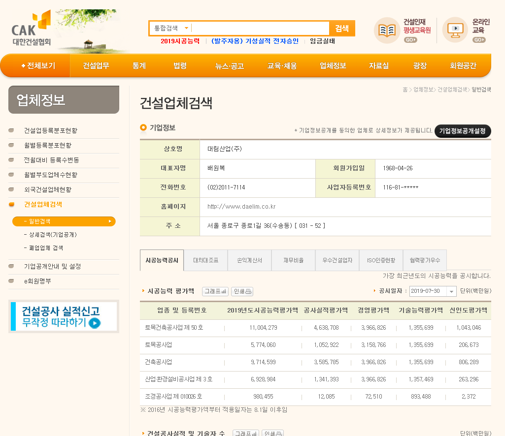Select 외국건설업체현황 in the sidebar
Screen dimensions: 505x436
click(x=48, y=189)
